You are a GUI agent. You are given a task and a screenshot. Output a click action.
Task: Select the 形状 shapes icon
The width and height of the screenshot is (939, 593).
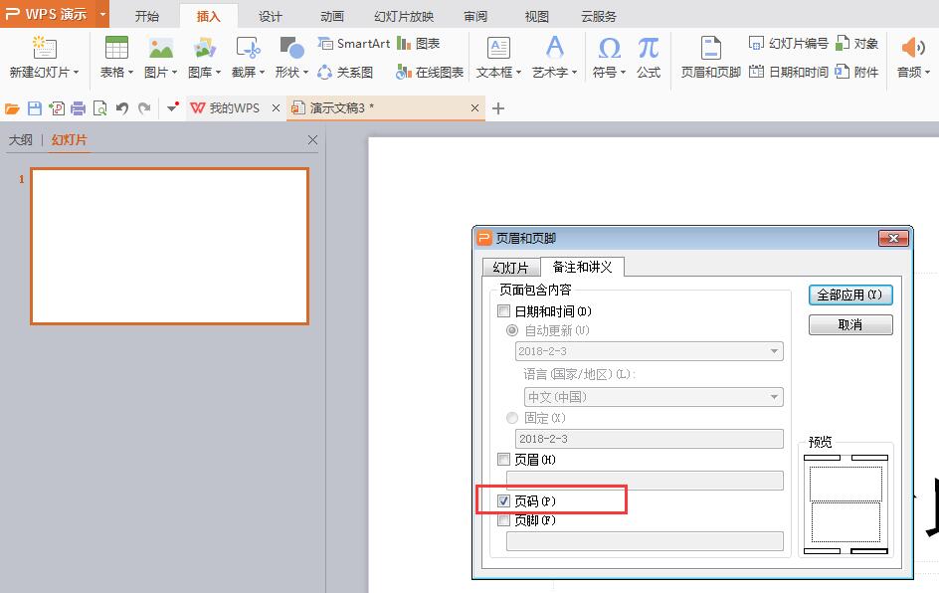click(x=291, y=48)
